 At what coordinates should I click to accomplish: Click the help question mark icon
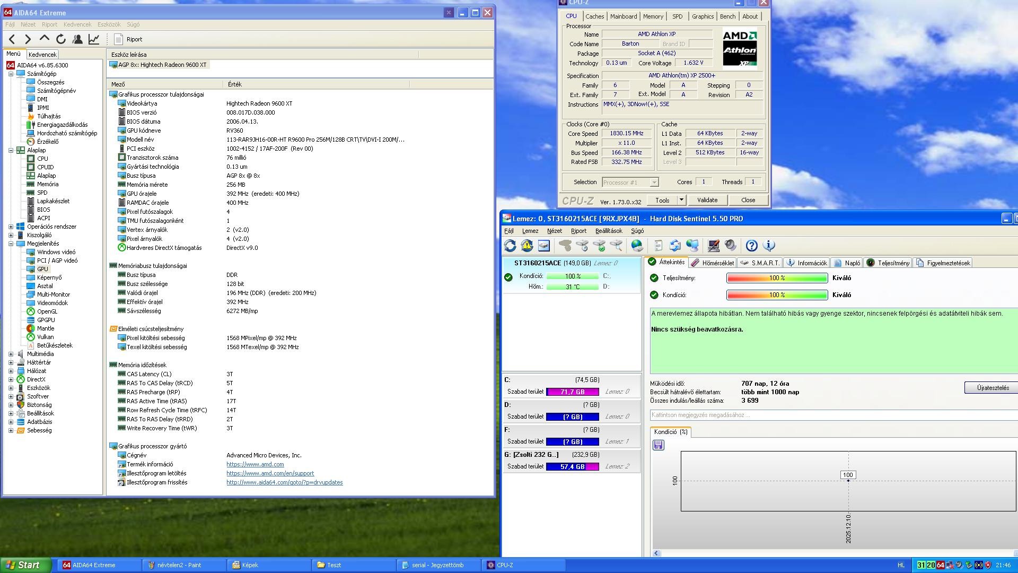[751, 246]
